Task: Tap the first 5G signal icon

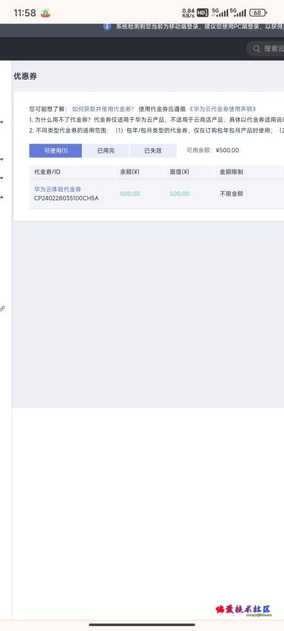Action: [x=220, y=13]
